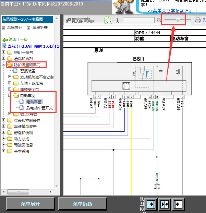This screenshot has width=206, height=213.
Task: Select the 电动车窗 folder label
Action: pyautogui.click(x=28, y=96)
